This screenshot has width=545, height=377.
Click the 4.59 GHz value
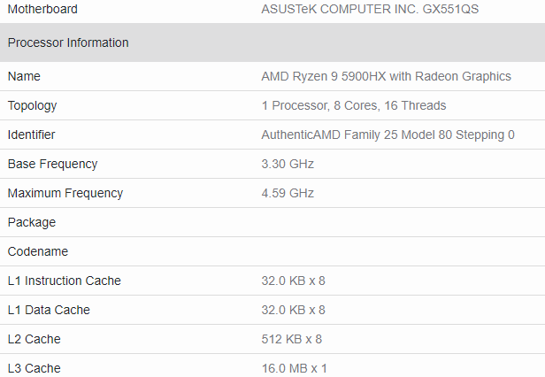288,193
